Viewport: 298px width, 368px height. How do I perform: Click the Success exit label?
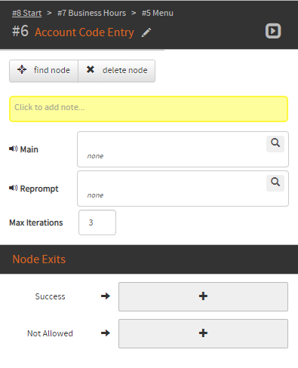pos(50,296)
